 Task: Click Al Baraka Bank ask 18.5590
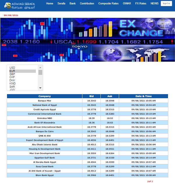[110, 162]
